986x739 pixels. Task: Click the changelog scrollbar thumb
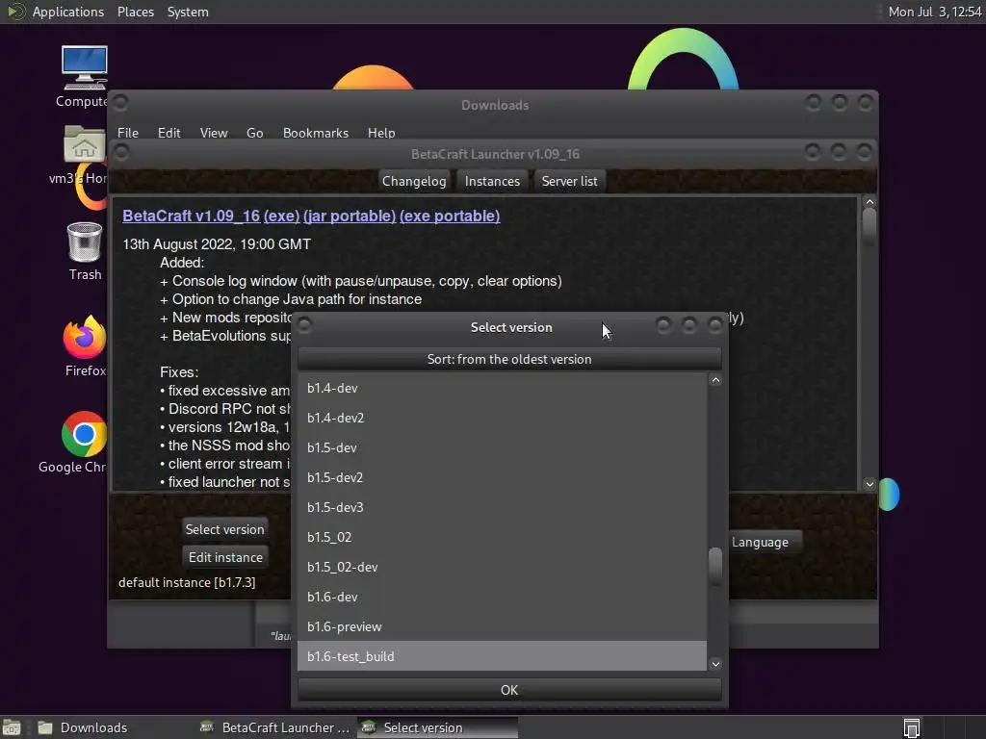tap(869, 227)
